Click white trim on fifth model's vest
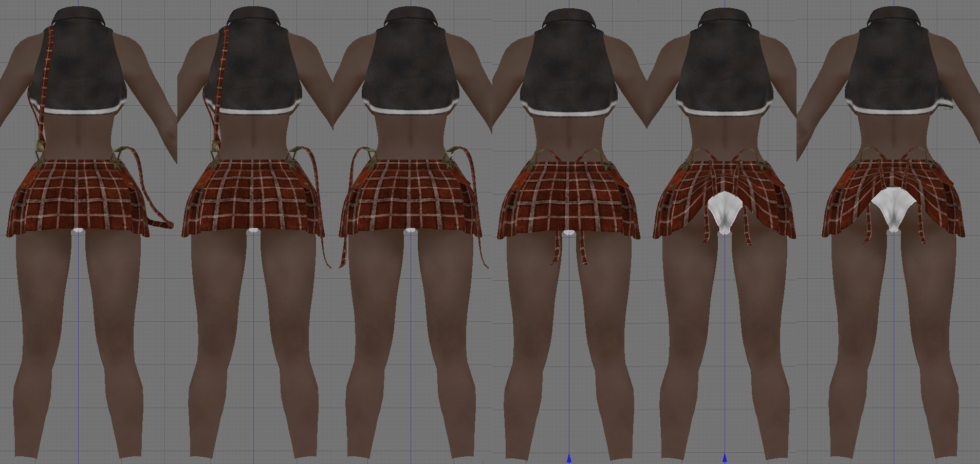The height and width of the screenshot is (464, 980). [x=724, y=112]
